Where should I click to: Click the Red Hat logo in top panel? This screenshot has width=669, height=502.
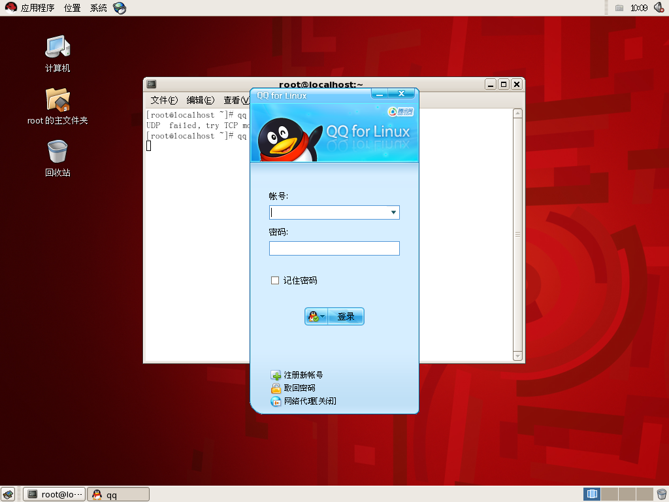pyautogui.click(x=10, y=8)
